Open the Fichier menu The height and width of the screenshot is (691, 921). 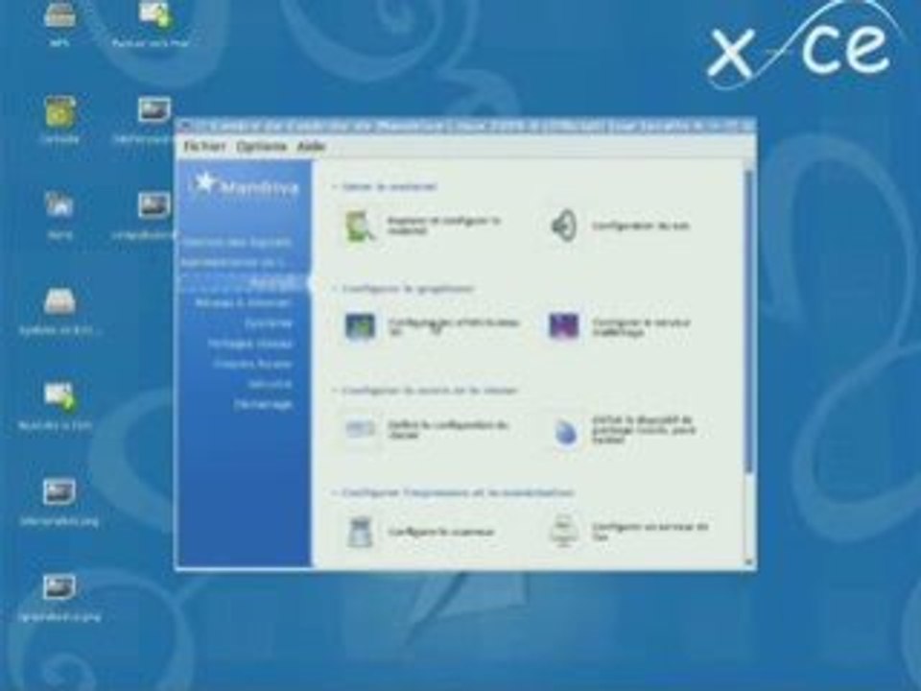coord(203,146)
